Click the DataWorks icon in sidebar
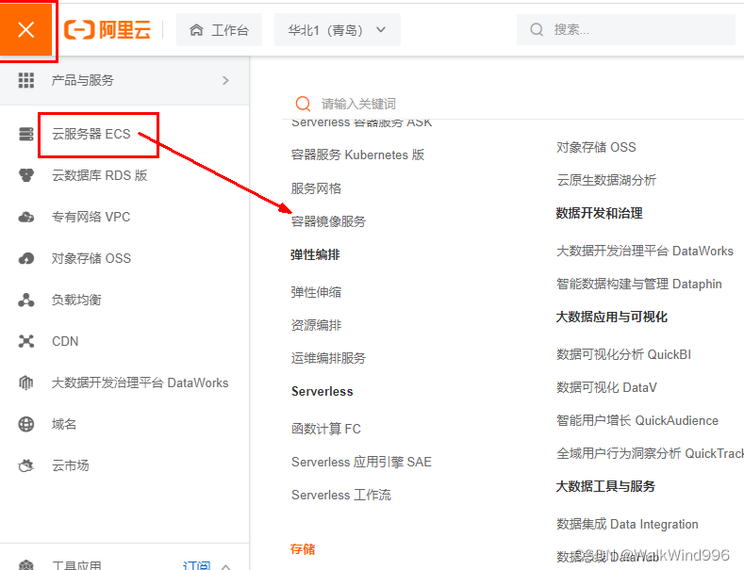This screenshot has width=744, height=570. click(26, 383)
